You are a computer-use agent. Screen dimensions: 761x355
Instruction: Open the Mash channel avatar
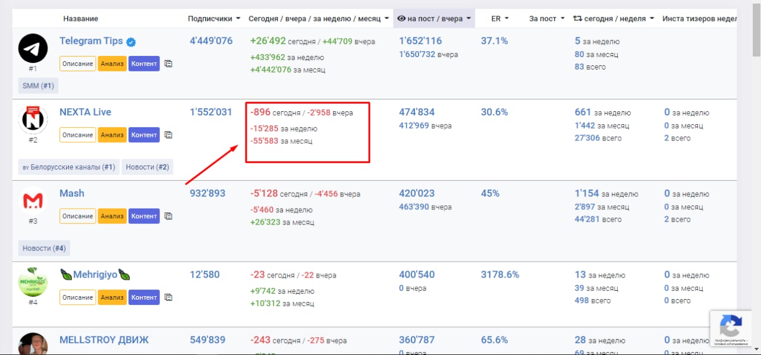pyautogui.click(x=33, y=201)
